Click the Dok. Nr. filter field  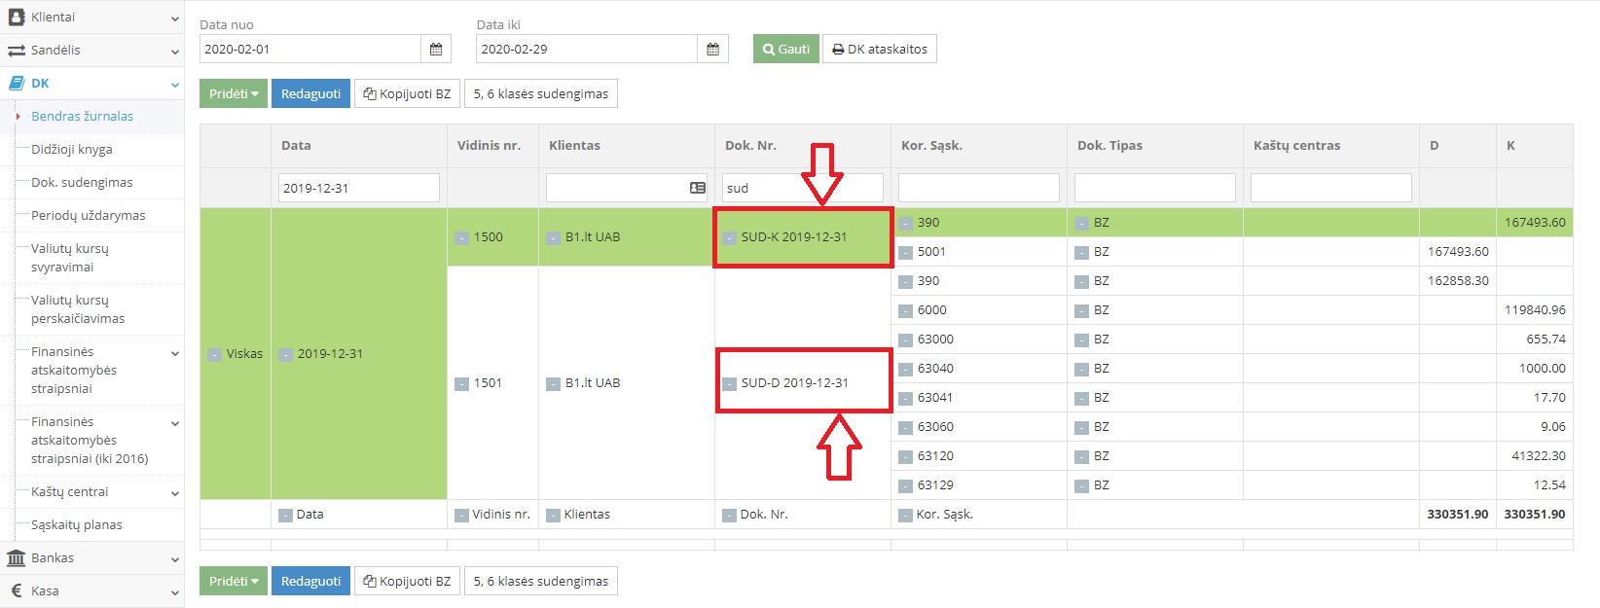[x=801, y=188]
